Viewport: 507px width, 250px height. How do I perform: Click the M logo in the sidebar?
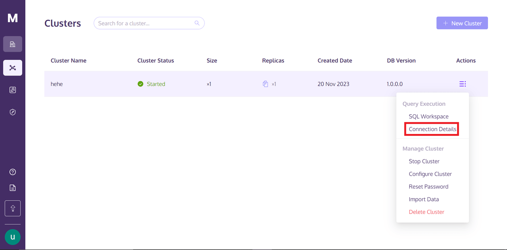pos(13,18)
